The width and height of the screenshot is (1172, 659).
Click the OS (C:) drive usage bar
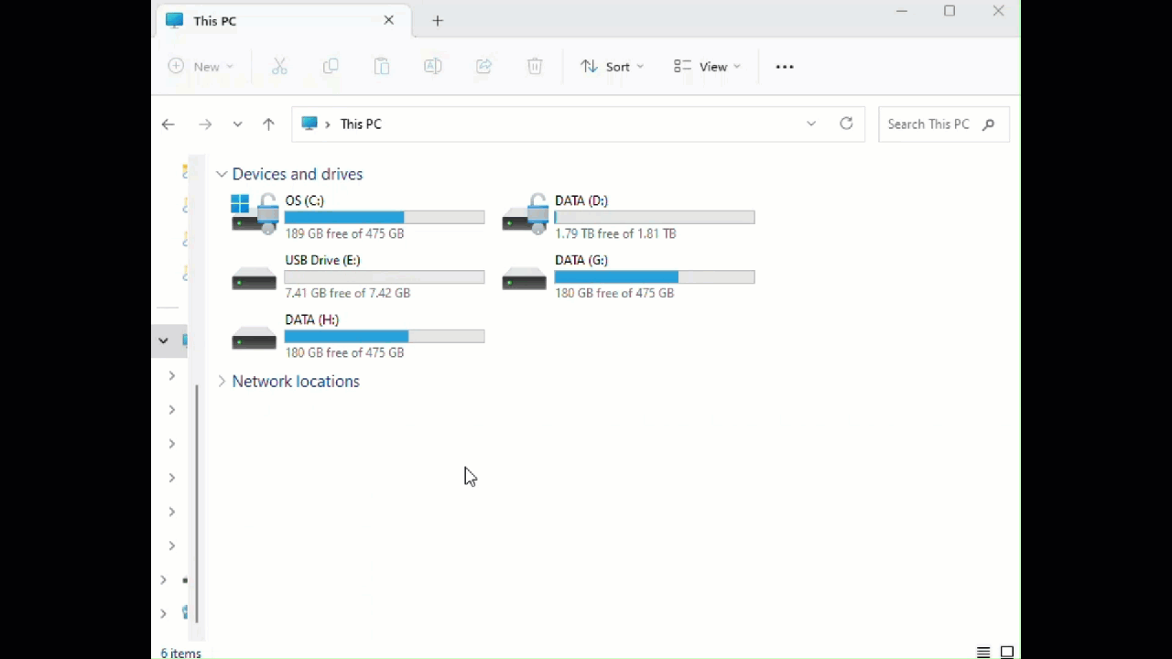tap(385, 218)
